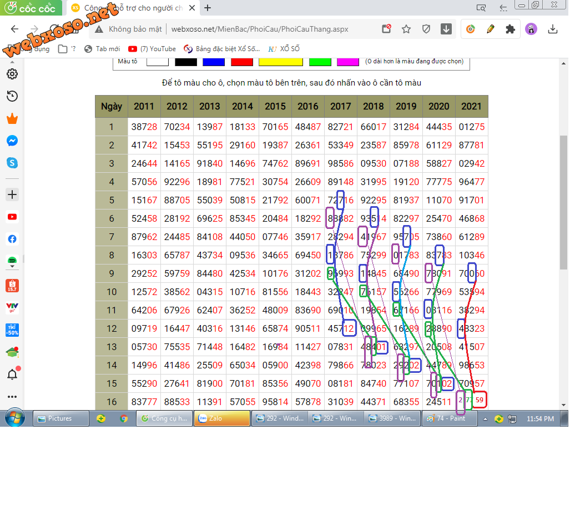This screenshot has width=575, height=529.
Task: Open the shield protection icon in address bar
Action: [426, 29]
